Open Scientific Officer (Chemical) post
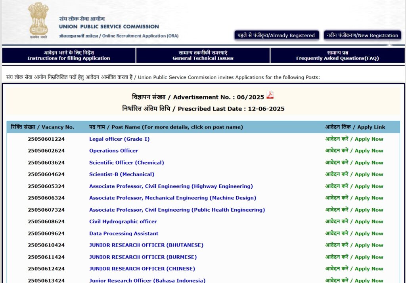Image resolution: width=406 pixels, height=283 pixels. [x=126, y=163]
